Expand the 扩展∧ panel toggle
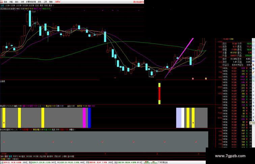255x164 pixels. [x=9, y=159]
